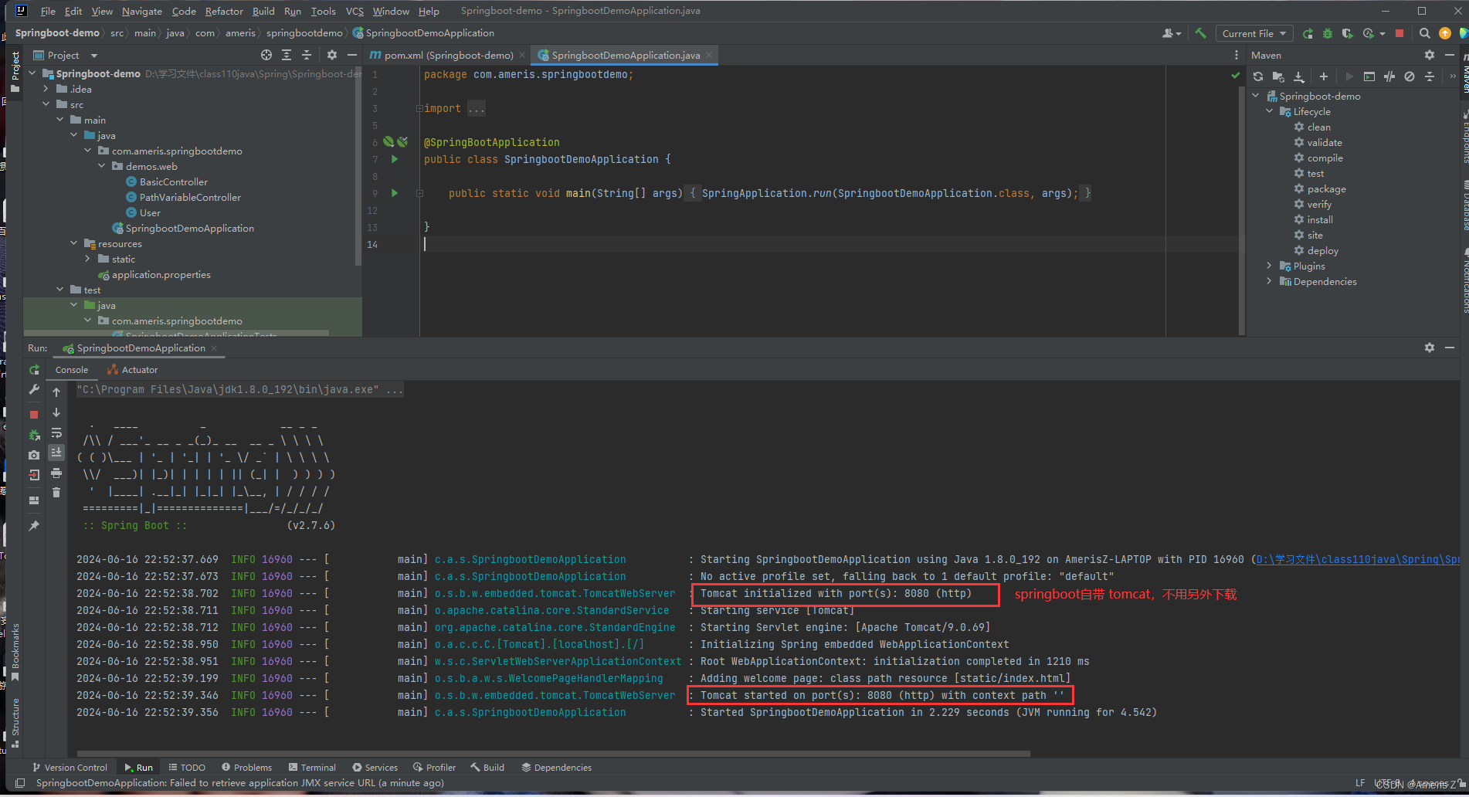This screenshot has height=797, width=1469.
Task: Toggle Soft-Wrap in console toolbar
Action: click(x=56, y=432)
